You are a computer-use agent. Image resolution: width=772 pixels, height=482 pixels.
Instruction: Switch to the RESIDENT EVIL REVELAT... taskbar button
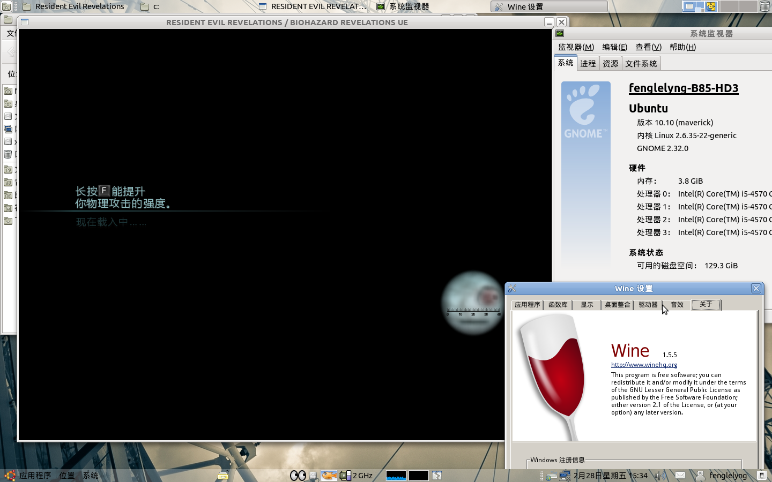313,6
